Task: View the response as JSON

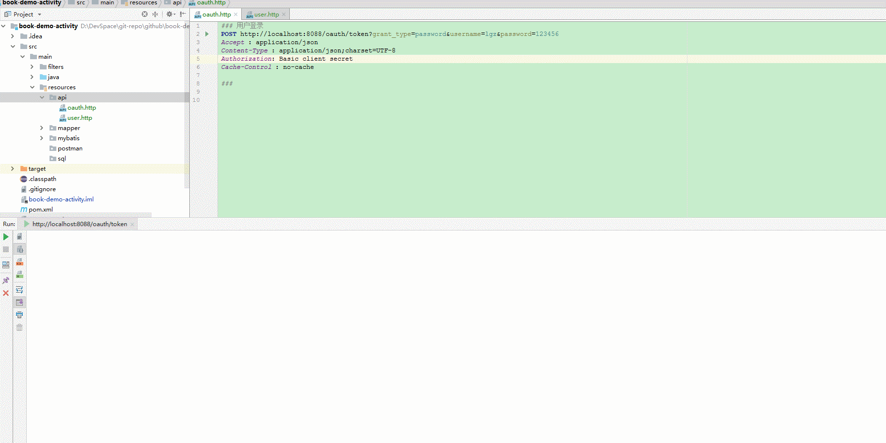Action: (x=20, y=249)
